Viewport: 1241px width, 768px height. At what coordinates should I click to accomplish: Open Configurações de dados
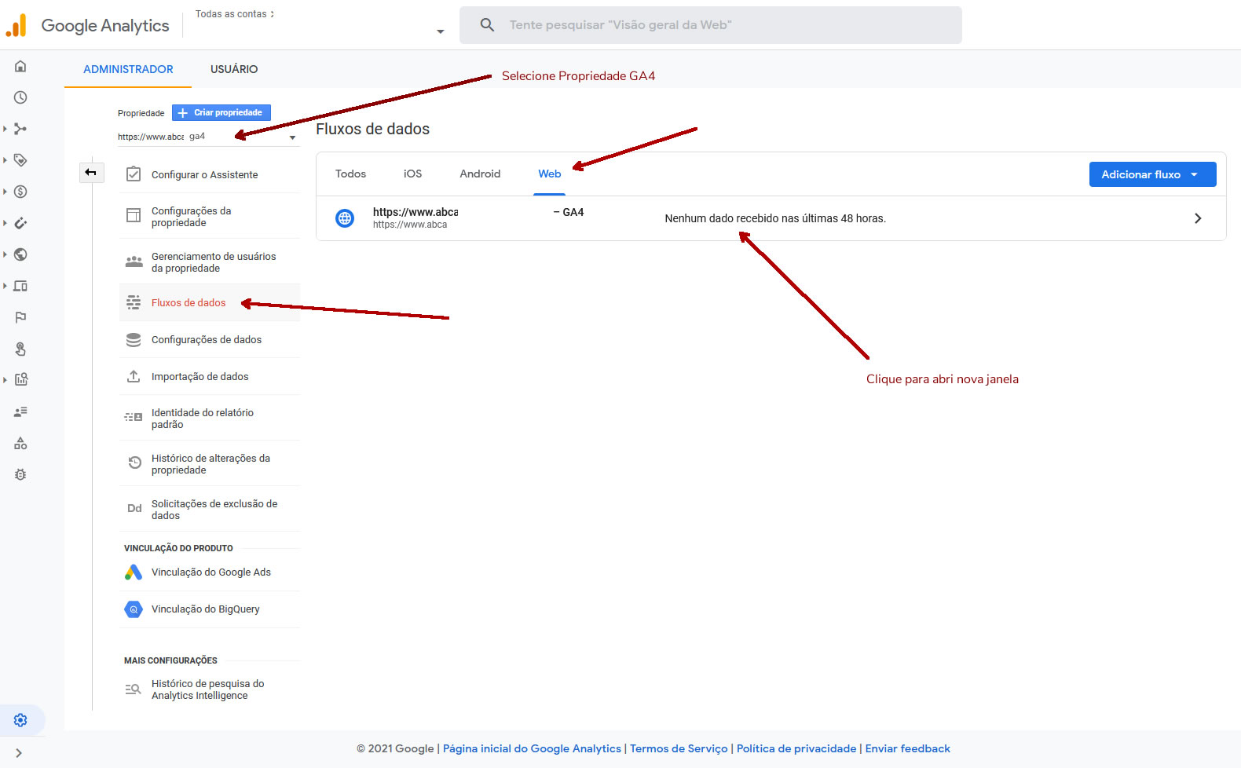pos(210,339)
